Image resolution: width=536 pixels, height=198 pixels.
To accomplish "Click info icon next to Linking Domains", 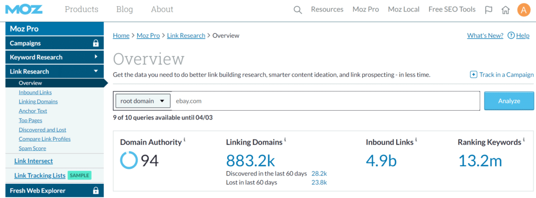I will click(285, 139).
